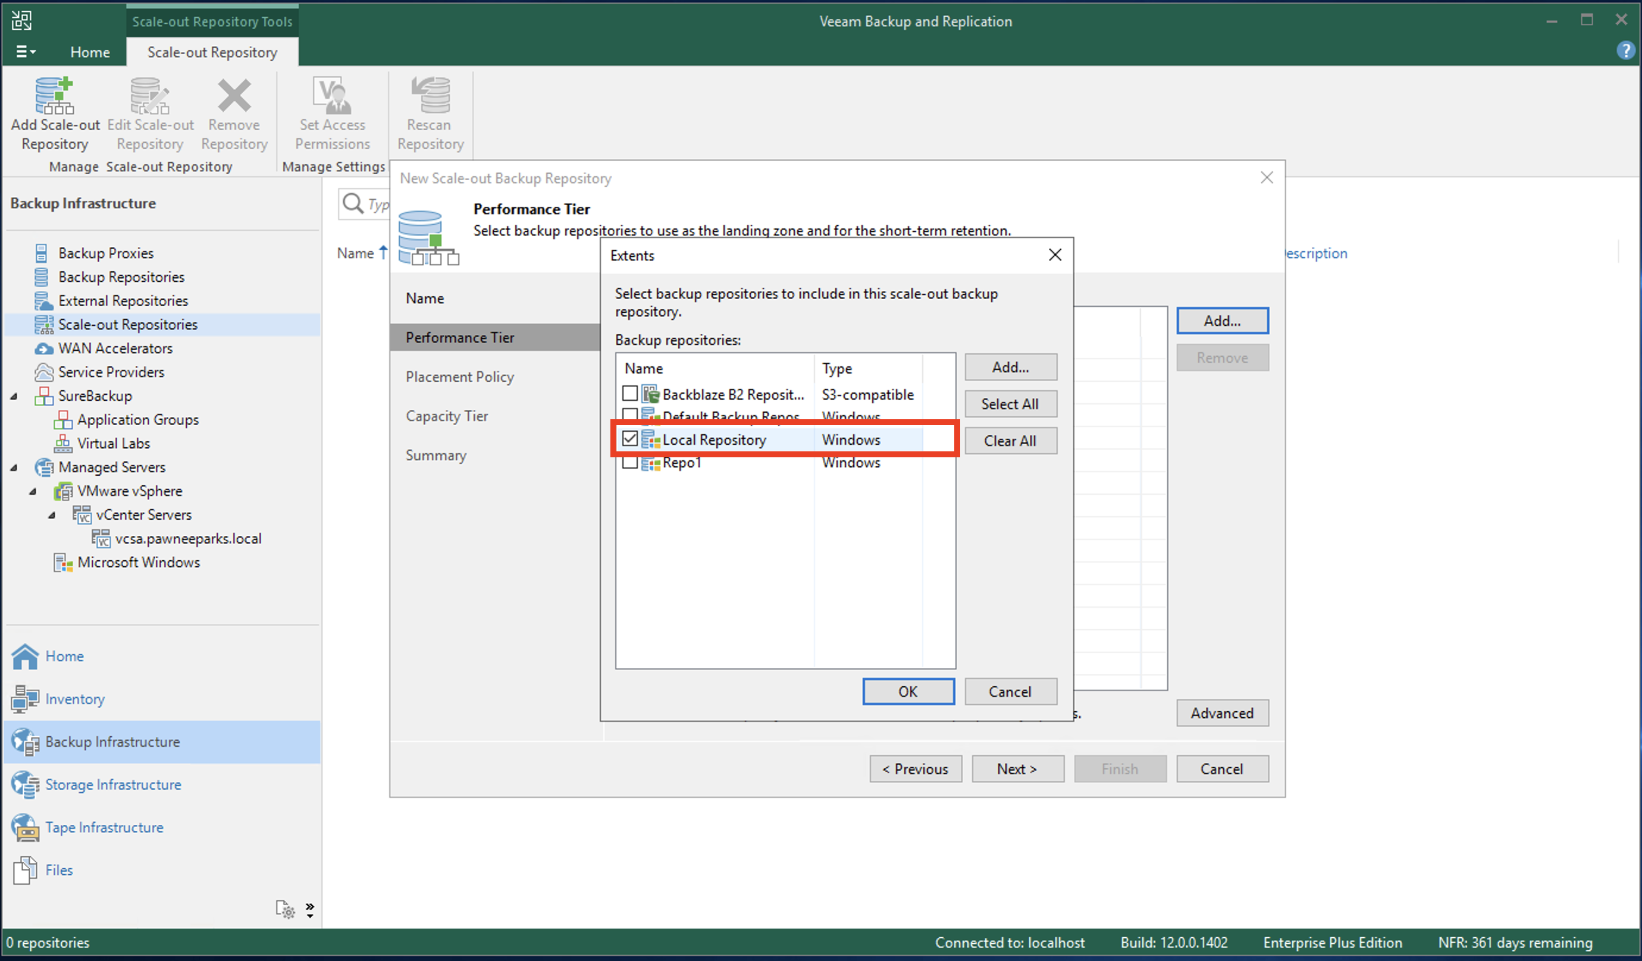Click Set Access Permissions ribbon icon

[x=333, y=114]
